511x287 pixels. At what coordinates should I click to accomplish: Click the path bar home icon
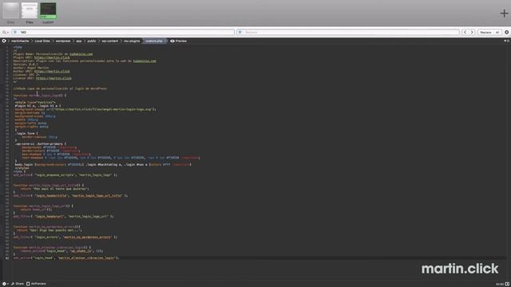(x=4, y=41)
